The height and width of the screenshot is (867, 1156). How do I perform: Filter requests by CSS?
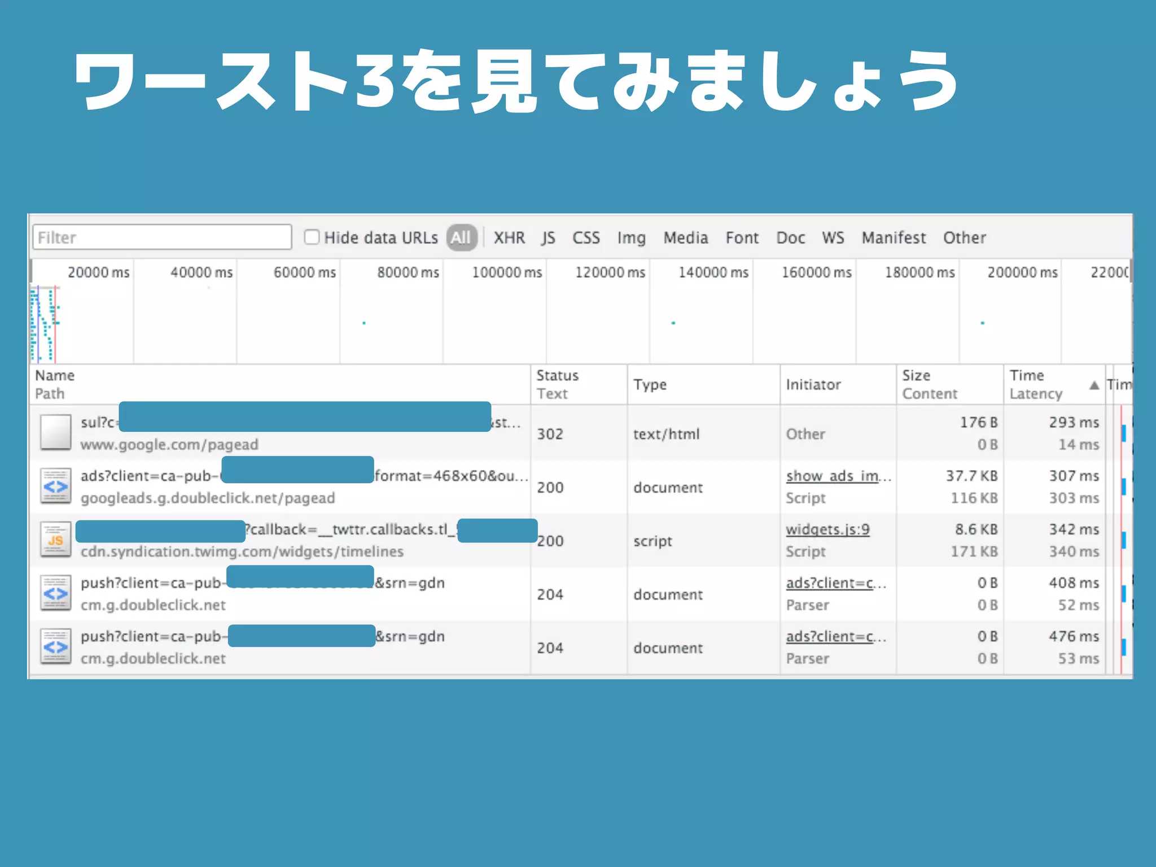[x=586, y=238]
